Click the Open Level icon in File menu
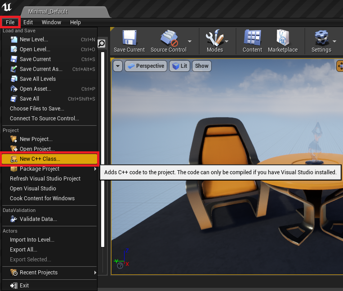 (14, 49)
